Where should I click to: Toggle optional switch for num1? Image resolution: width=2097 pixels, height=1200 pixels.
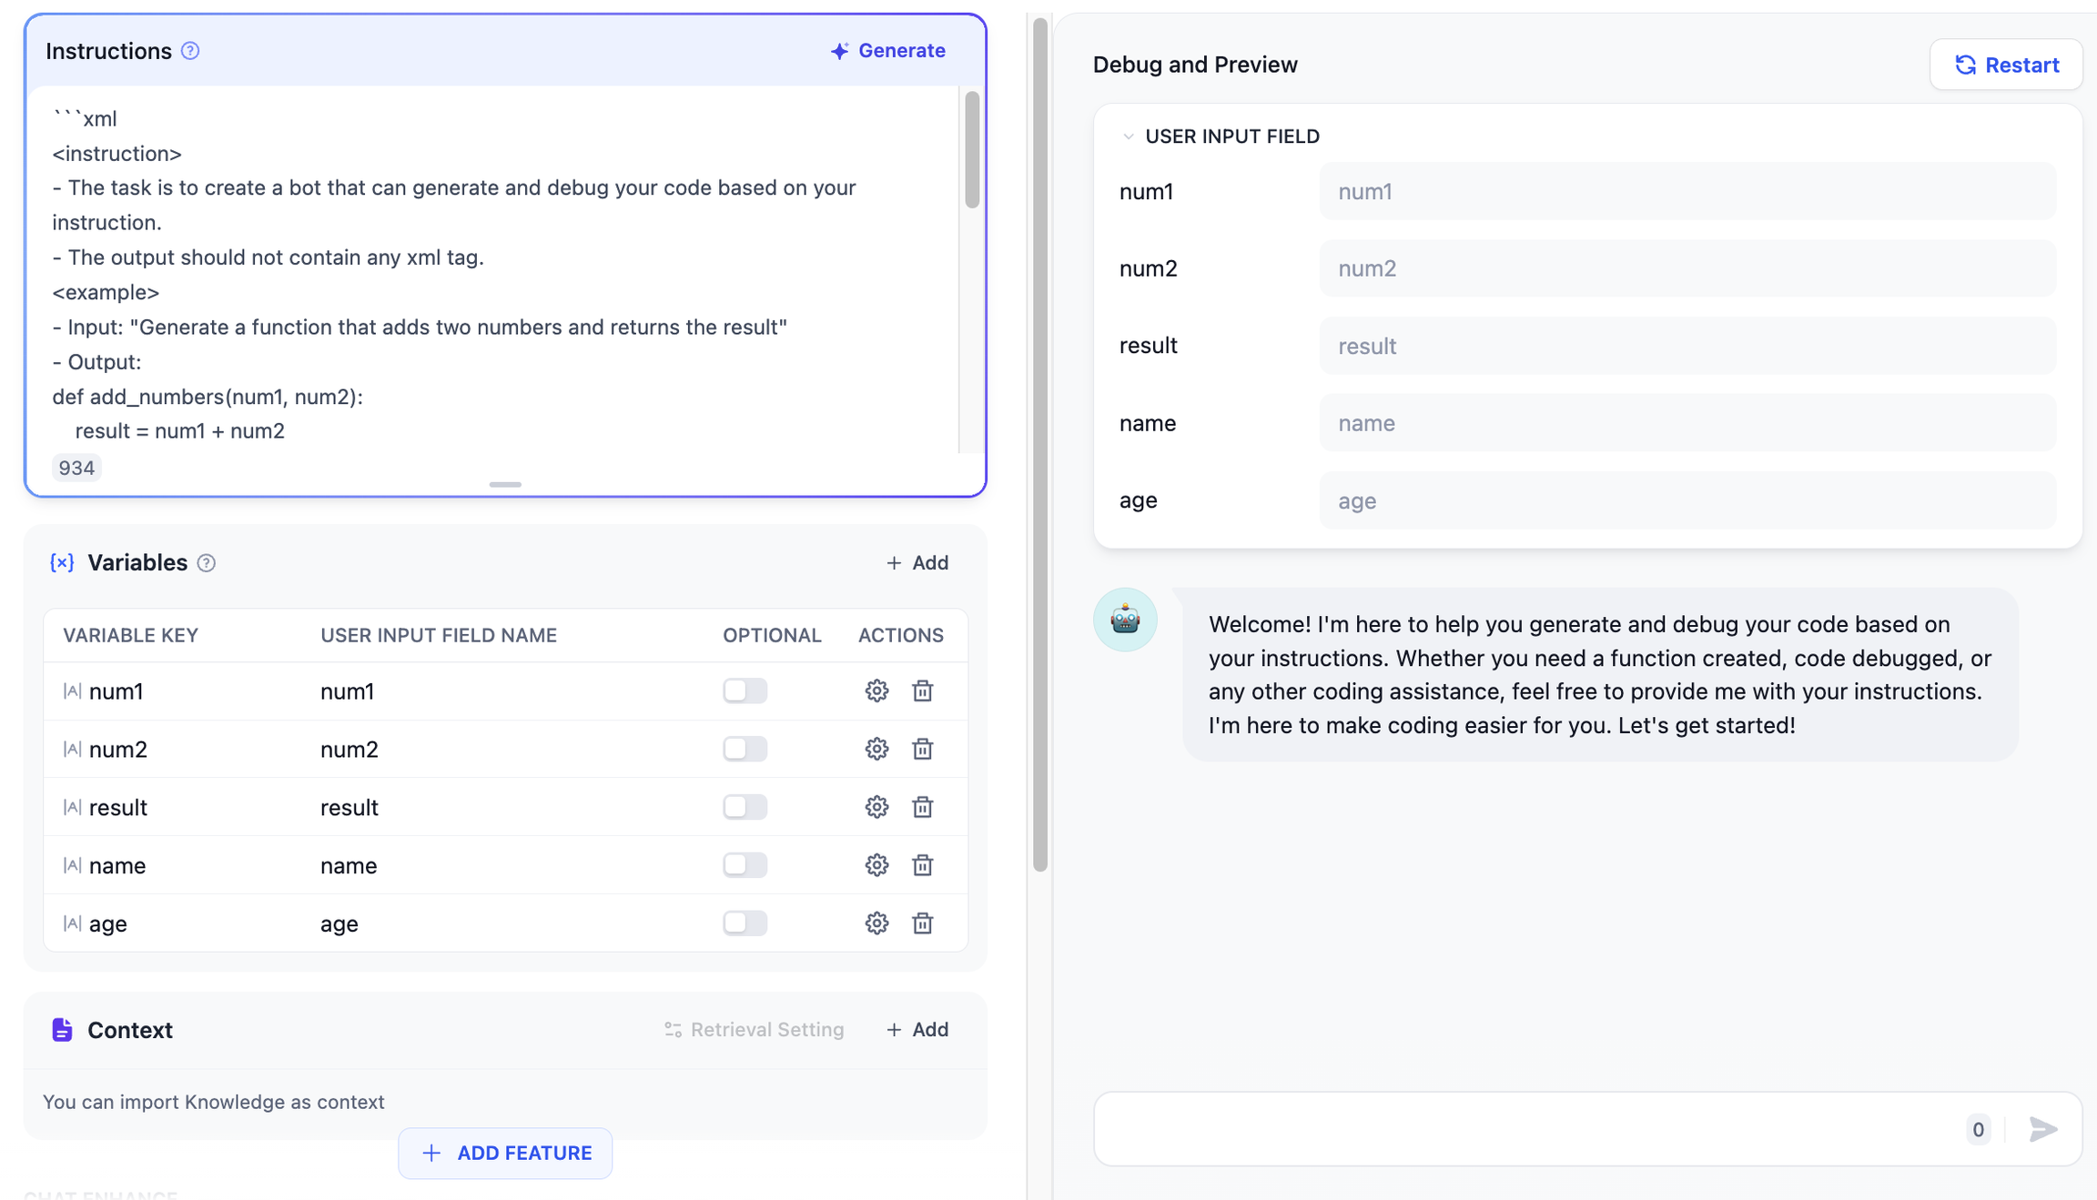coord(745,691)
